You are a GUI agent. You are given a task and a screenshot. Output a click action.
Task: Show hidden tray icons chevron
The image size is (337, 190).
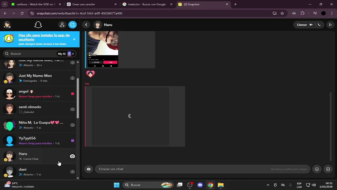click(x=268, y=185)
